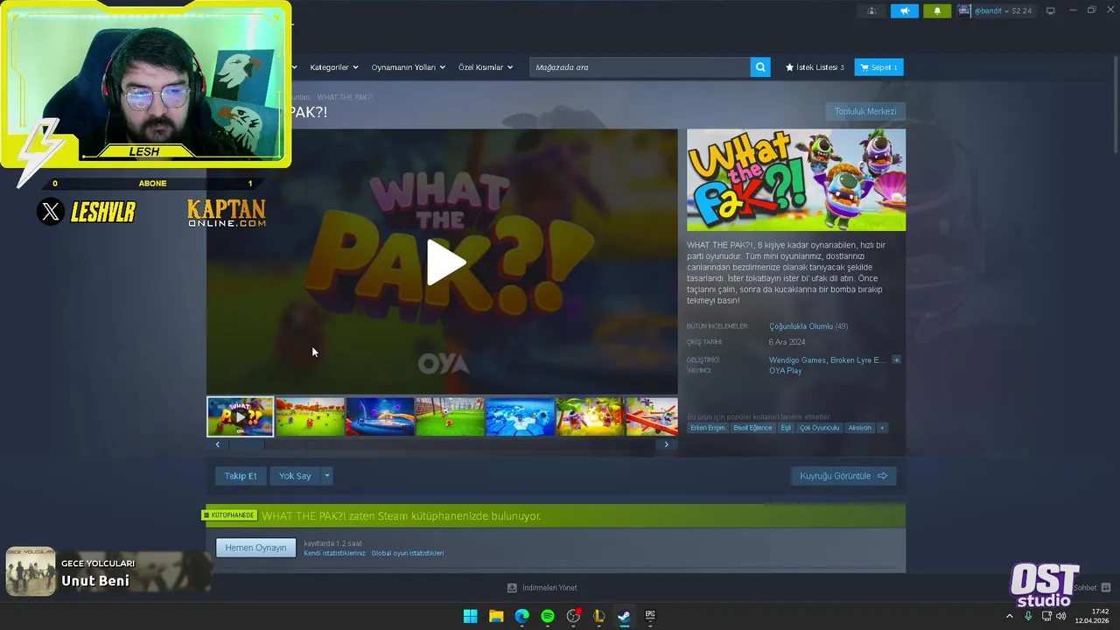Click the Mağazada ara search field

coord(640,67)
